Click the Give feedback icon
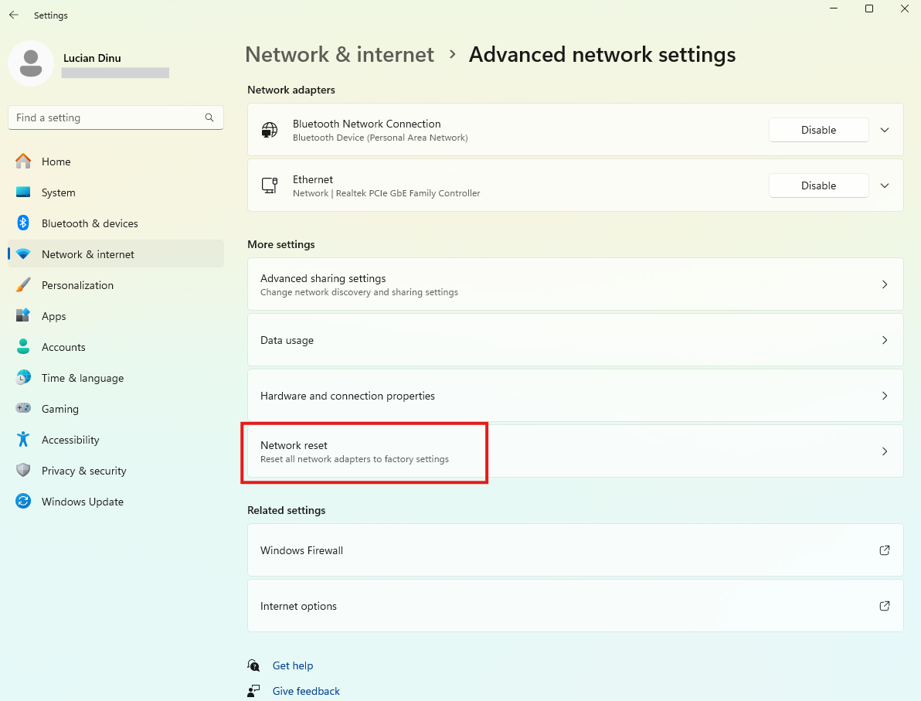Viewport: 921px width, 701px height. tap(253, 691)
